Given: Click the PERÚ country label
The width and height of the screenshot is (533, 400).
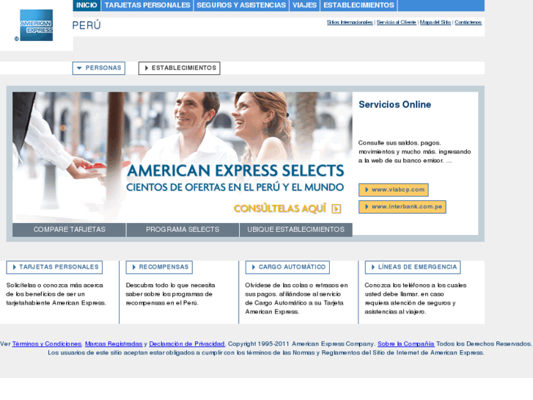Looking at the screenshot, I should tap(87, 26).
